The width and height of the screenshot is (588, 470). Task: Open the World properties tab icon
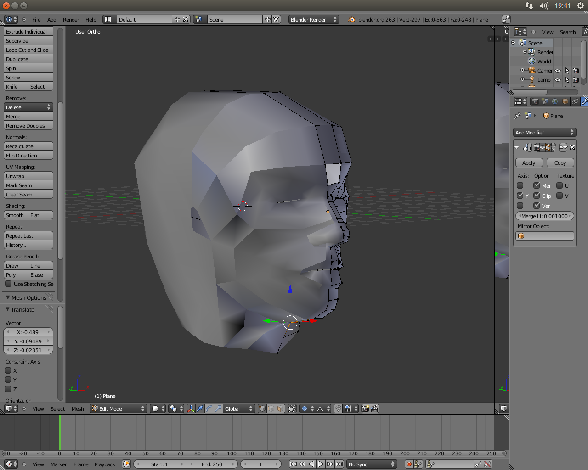(555, 101)
